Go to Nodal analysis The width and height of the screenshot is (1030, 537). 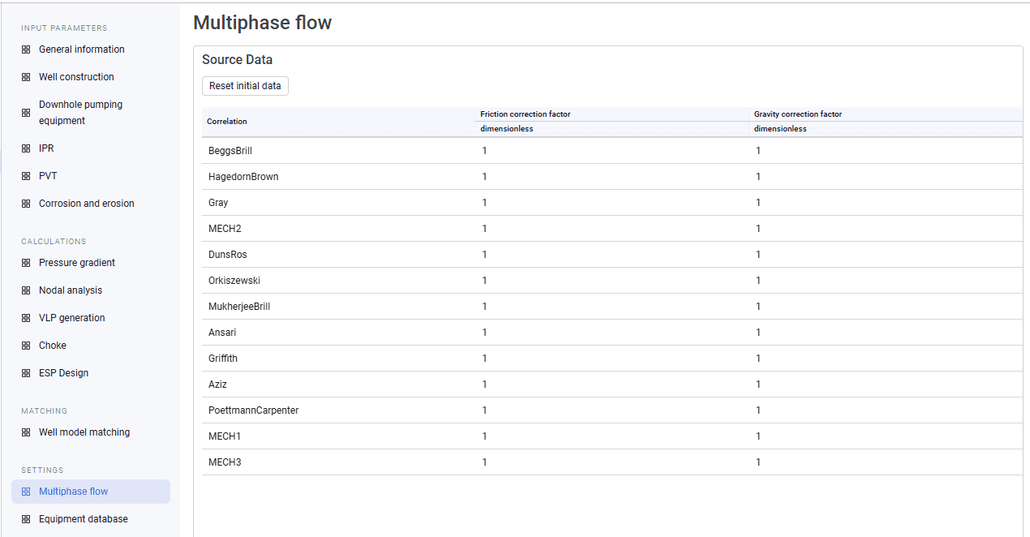tap(91, 290)
